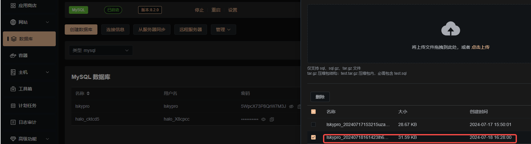Screen dimensions: 531x144
Task: Copy the halo_cktcd5 password with copy icon
Action: (272, 119)
